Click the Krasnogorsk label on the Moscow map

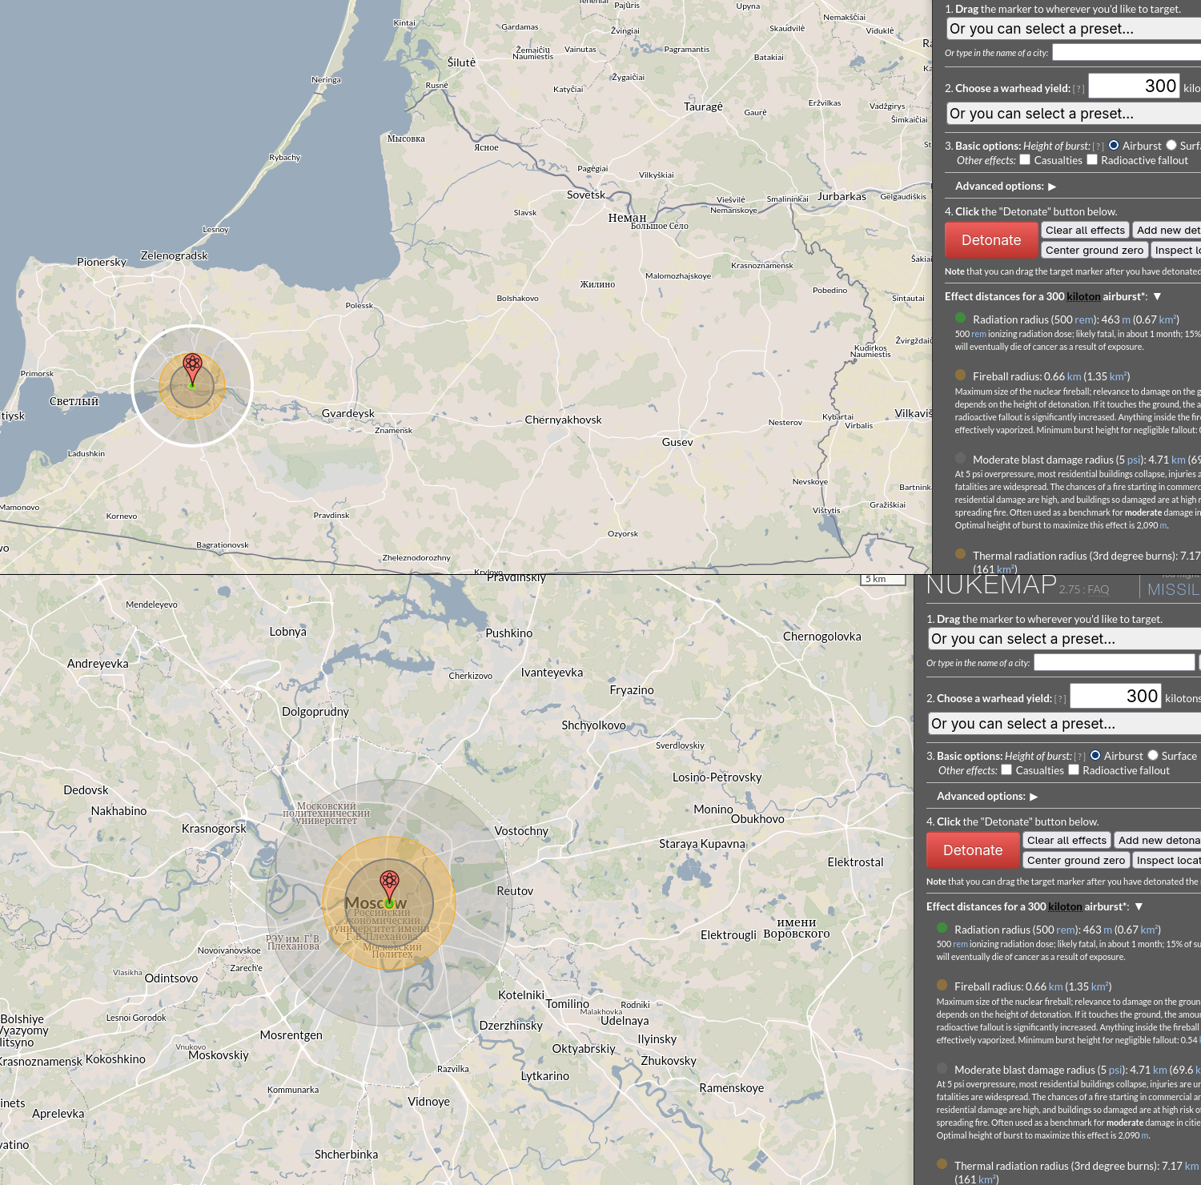click(214, 828)
